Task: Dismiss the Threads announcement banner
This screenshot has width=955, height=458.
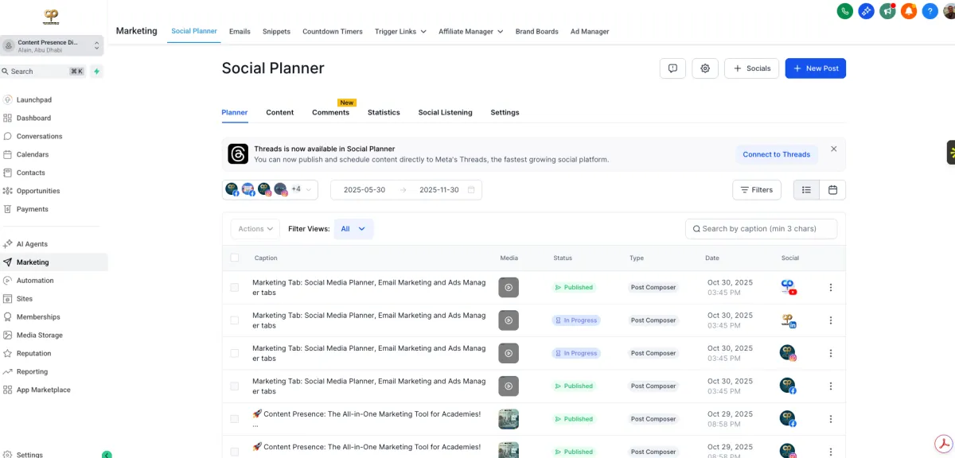Action: pyautogui.click(x=833, y=149)
